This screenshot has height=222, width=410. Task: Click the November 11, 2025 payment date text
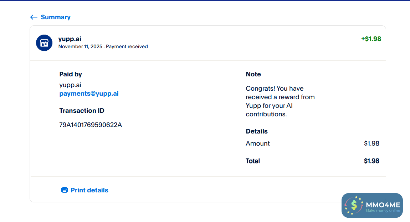81,46
